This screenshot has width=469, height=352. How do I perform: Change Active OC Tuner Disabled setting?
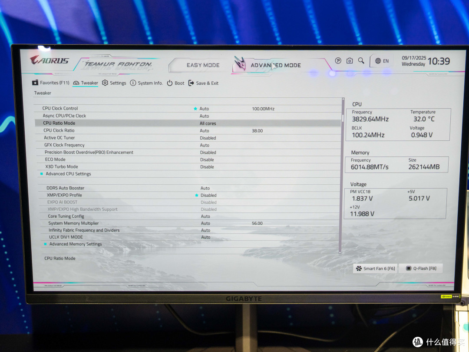pos(208,138)
